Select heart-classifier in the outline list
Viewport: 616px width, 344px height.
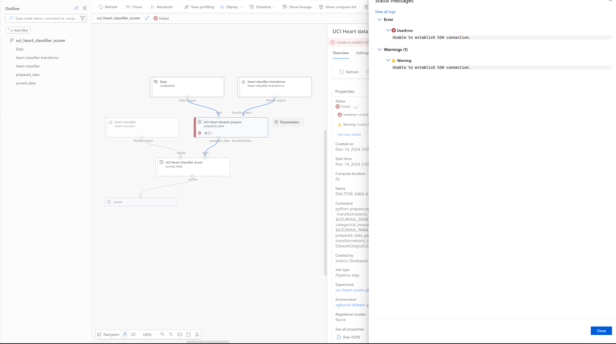[28, 66]
